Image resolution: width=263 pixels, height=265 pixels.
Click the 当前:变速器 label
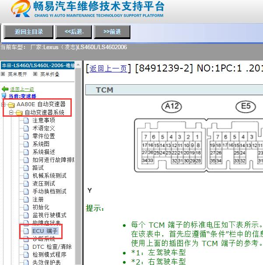(22, 97)
